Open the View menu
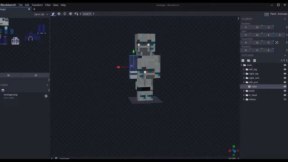Screen dimensions: 288x162 coord(55,5)
